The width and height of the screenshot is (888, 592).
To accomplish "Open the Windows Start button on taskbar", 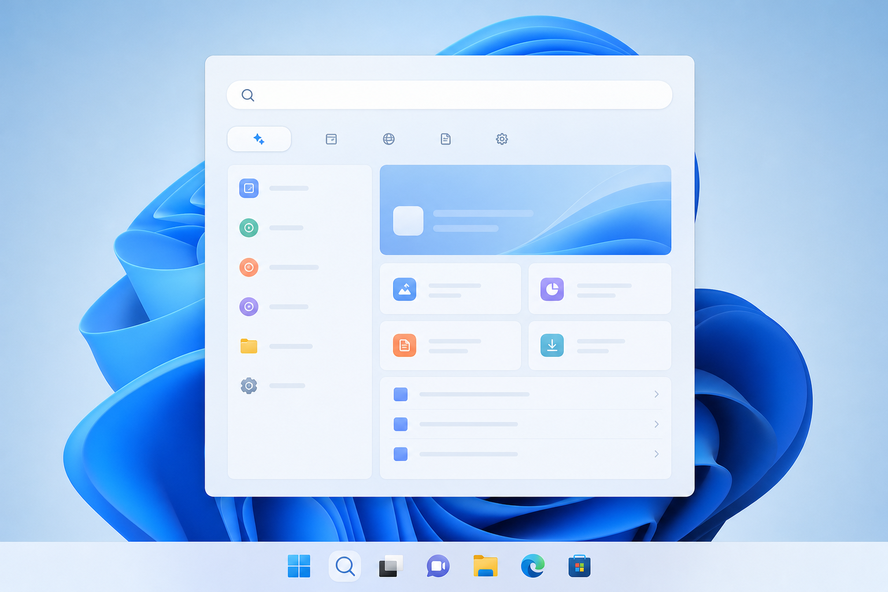I will (x=299, y=566).
